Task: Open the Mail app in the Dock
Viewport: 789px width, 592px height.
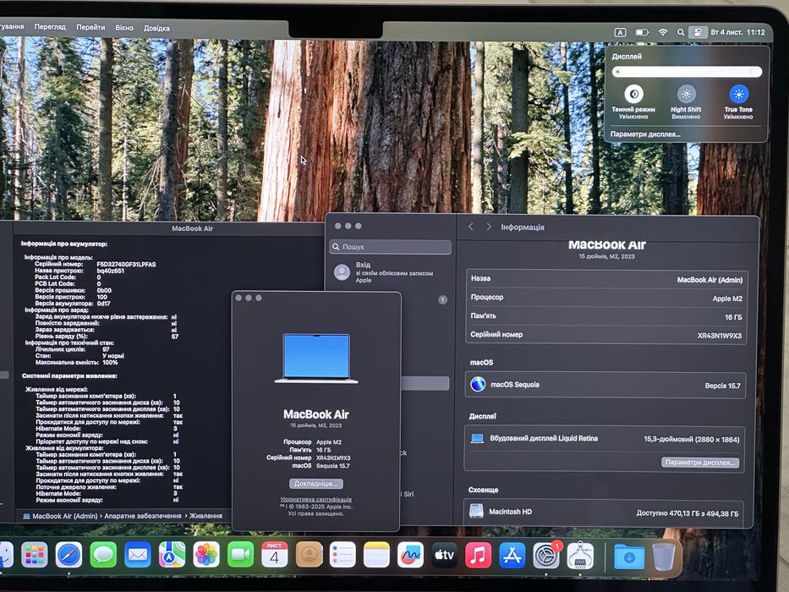Action: (x=137, y=556)
